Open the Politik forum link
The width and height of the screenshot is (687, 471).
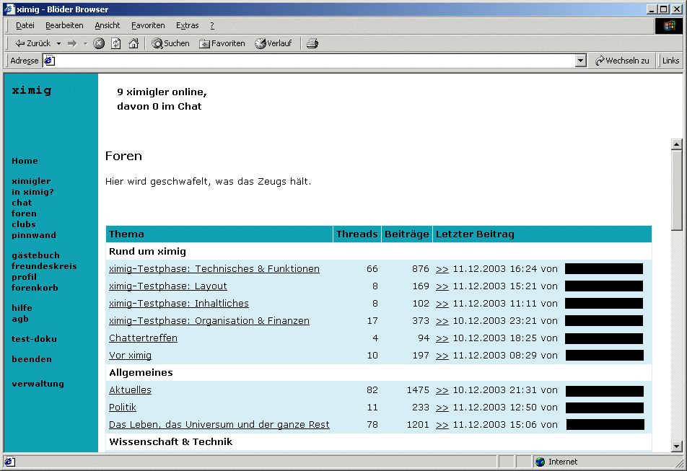[x=122, y=408]
